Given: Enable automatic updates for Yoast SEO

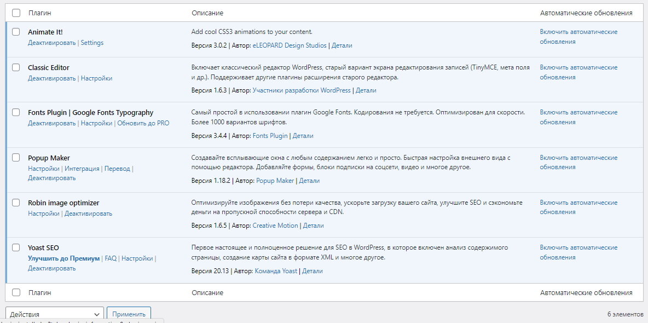Looking at the screenshot, I should click(578, 252).
